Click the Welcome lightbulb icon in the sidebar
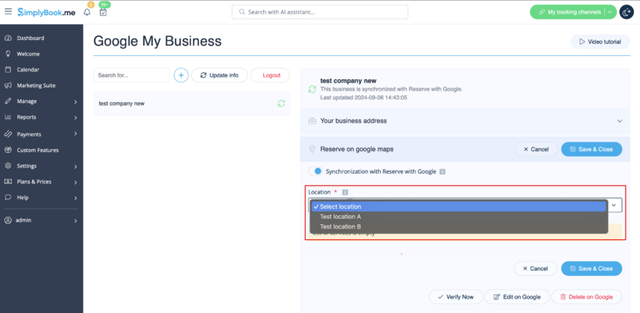Image resolution: width=640 pixels, height=313 pixels. 8,54
